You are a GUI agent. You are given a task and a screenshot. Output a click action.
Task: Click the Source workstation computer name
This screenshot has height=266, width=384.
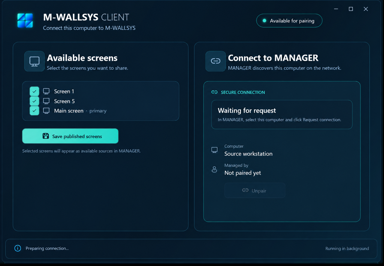click(x=249, y=154)
